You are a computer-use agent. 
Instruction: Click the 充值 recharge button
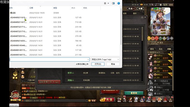(107, 100)
